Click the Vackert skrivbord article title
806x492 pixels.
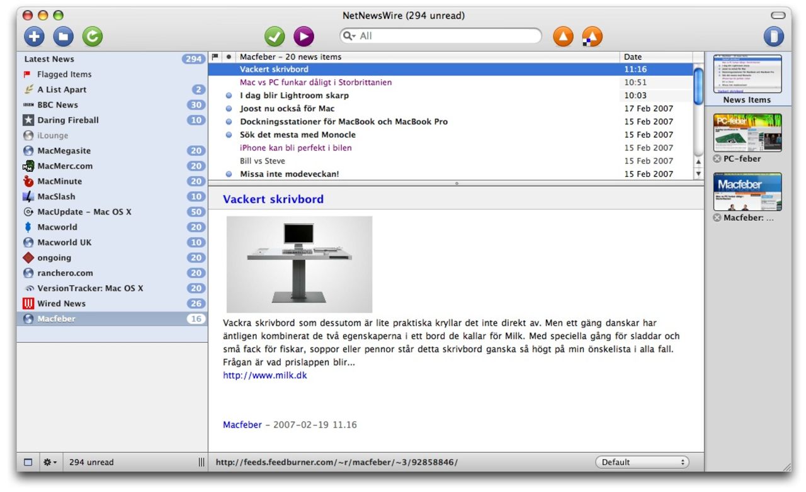273,199
